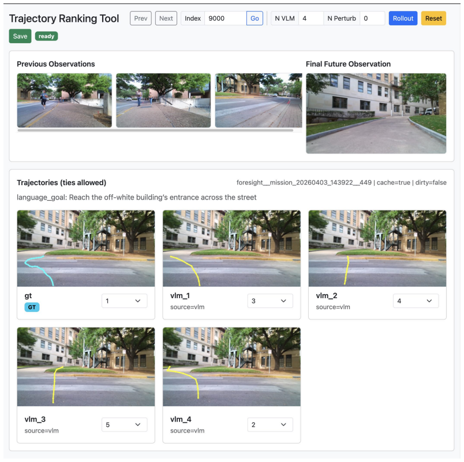Image resolution: width=464 pixels, height=462 pixels.
Task: Click the gt trajectory image with cyan path
Action: [86, 248]
